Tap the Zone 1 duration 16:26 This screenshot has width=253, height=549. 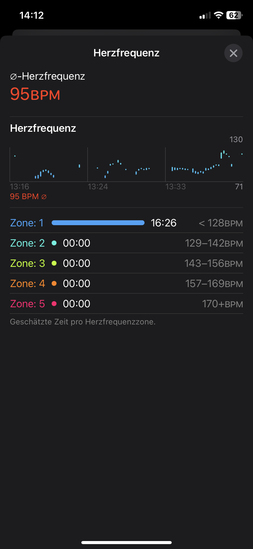pyautogui.click(x=163, y=223)
